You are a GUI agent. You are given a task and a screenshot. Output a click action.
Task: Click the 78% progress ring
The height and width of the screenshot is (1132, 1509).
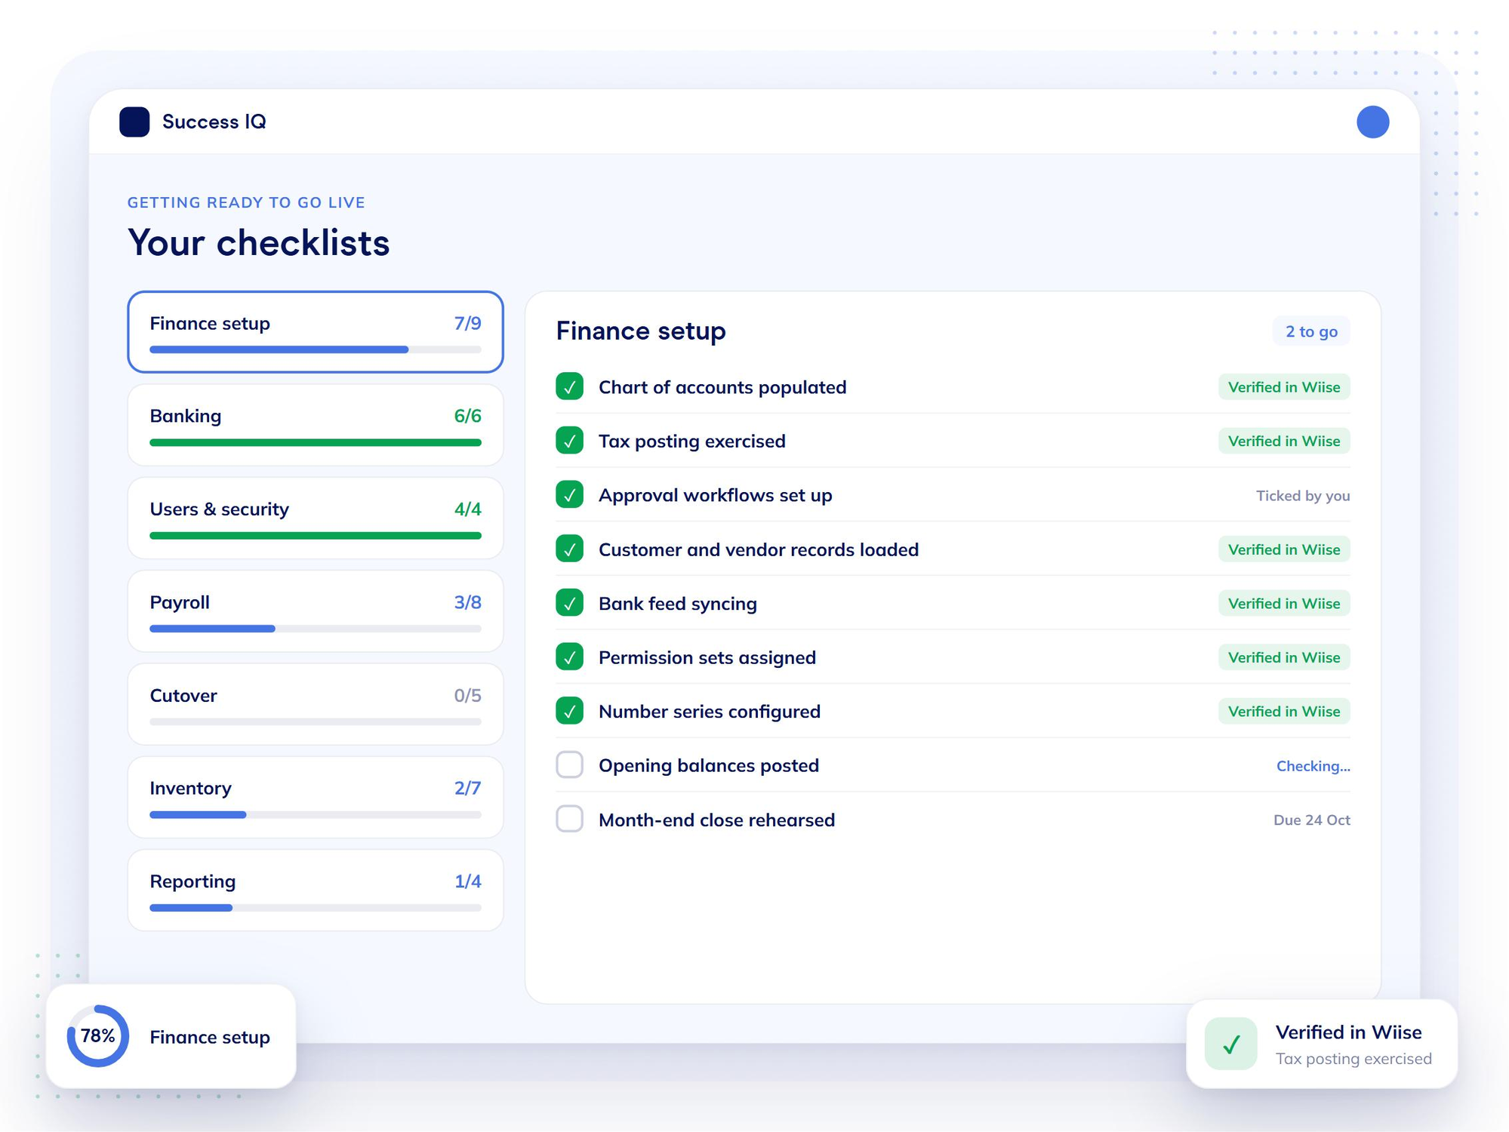[98, 1035]
